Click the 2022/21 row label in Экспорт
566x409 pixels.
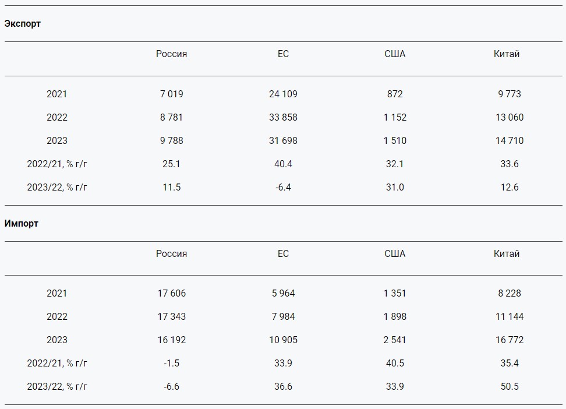pyautogui.click(x=57, y=164)
